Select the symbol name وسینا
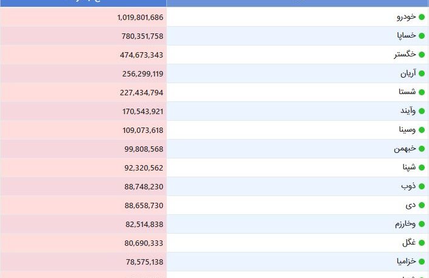 pyautogui.click(x=407, y=129)
